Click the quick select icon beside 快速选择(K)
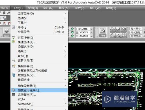Viewport: 145px width, 110px height. (x=13, y=42)
